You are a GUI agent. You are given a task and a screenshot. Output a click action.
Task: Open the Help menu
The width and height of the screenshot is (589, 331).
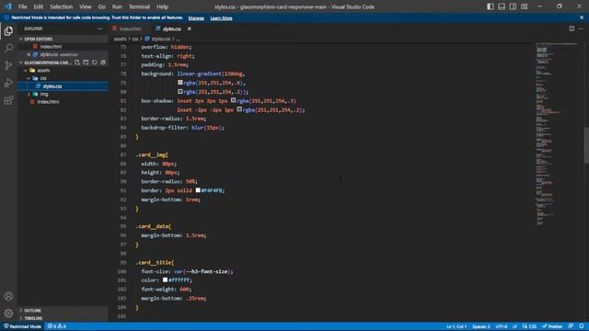pyautogui.click(x=162, y=6)
